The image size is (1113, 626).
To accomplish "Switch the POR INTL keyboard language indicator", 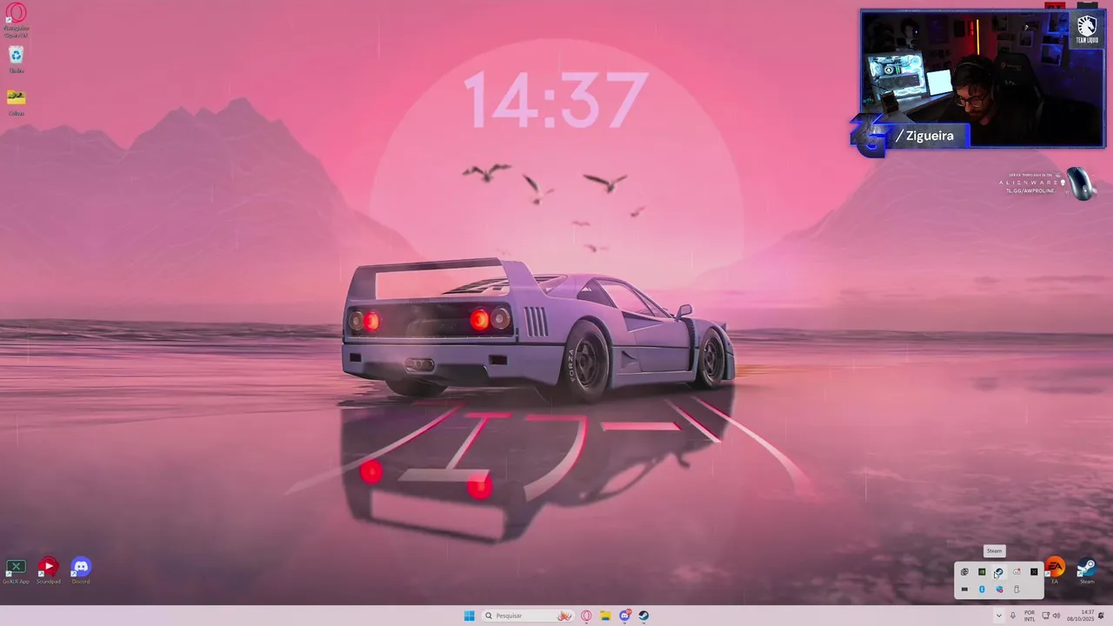I will tap(1030, 616).
